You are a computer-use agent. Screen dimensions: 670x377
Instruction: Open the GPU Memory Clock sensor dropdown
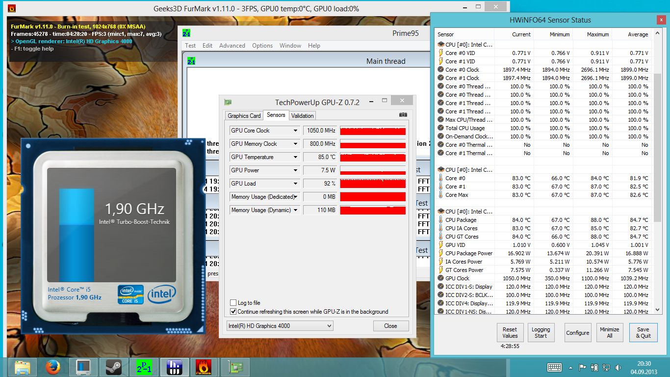[x=296, y=144]
